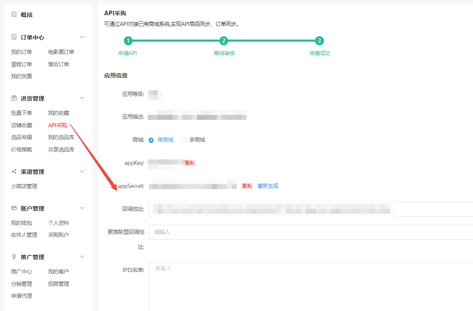Open 我的客户 menu item
Screen dimensions: 473x311
click(58, 272)
